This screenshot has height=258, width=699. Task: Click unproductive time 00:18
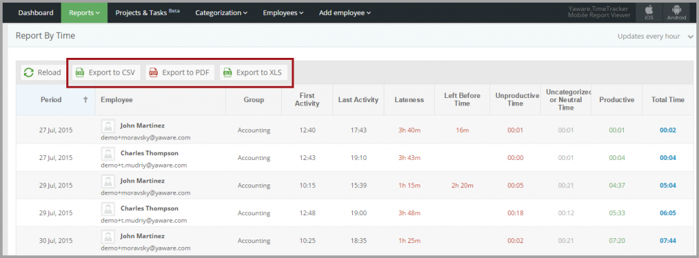tap(515, 213)
